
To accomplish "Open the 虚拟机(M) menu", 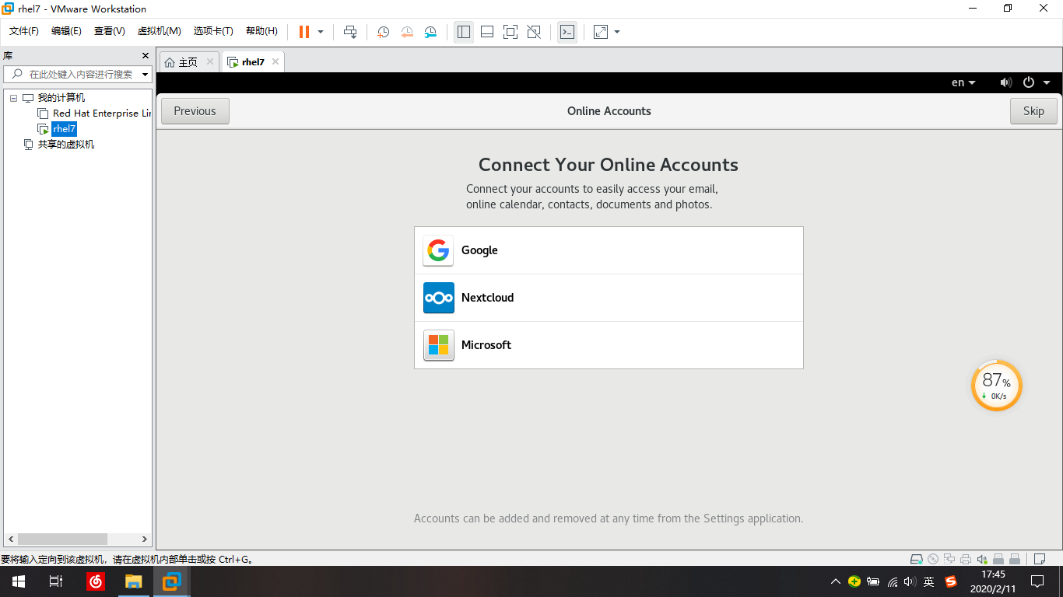I will coord(160,31).
